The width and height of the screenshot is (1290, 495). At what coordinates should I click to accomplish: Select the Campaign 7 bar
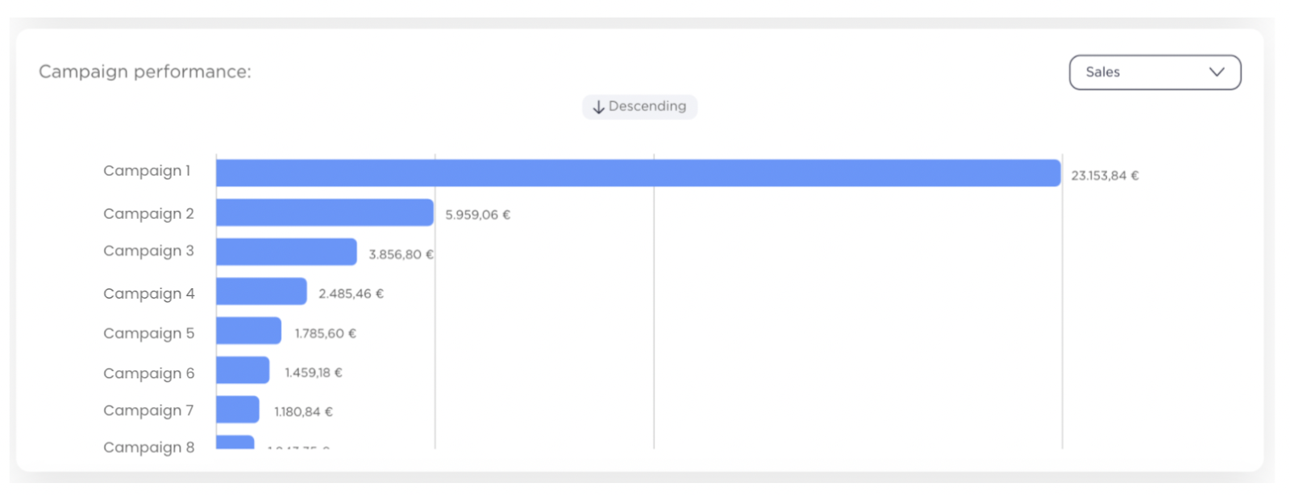point(238,410)
